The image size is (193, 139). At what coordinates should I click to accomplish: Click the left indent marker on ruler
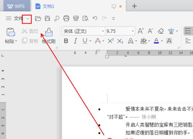pos(107,56)
